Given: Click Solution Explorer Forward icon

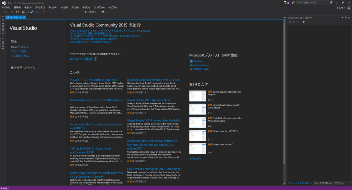Looking at the screenshot, I should (x=294, y=22).
